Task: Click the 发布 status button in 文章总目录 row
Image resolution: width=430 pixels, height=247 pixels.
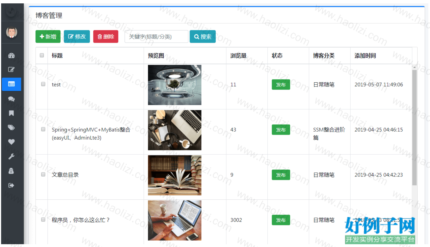Action: pyautogui.click(x=281, y=175)
